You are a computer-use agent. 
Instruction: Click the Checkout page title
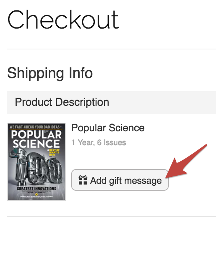[x=63, y=20]
